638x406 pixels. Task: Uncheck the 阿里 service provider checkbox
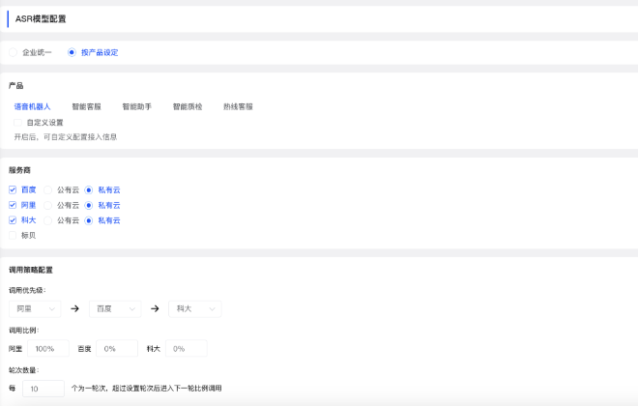point(13,205)
